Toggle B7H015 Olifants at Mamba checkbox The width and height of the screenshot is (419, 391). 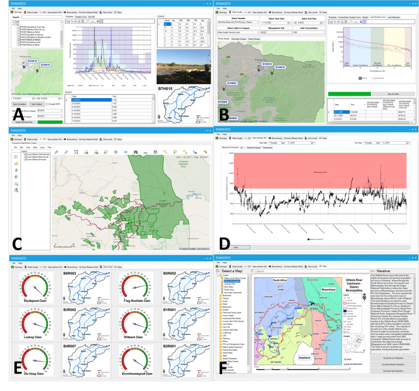click(x=19, y=39)
